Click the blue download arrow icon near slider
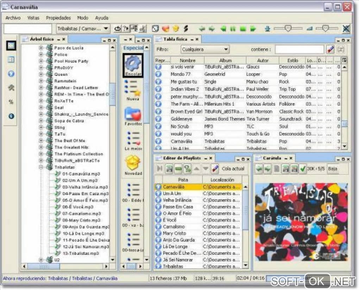 point(267,29)
